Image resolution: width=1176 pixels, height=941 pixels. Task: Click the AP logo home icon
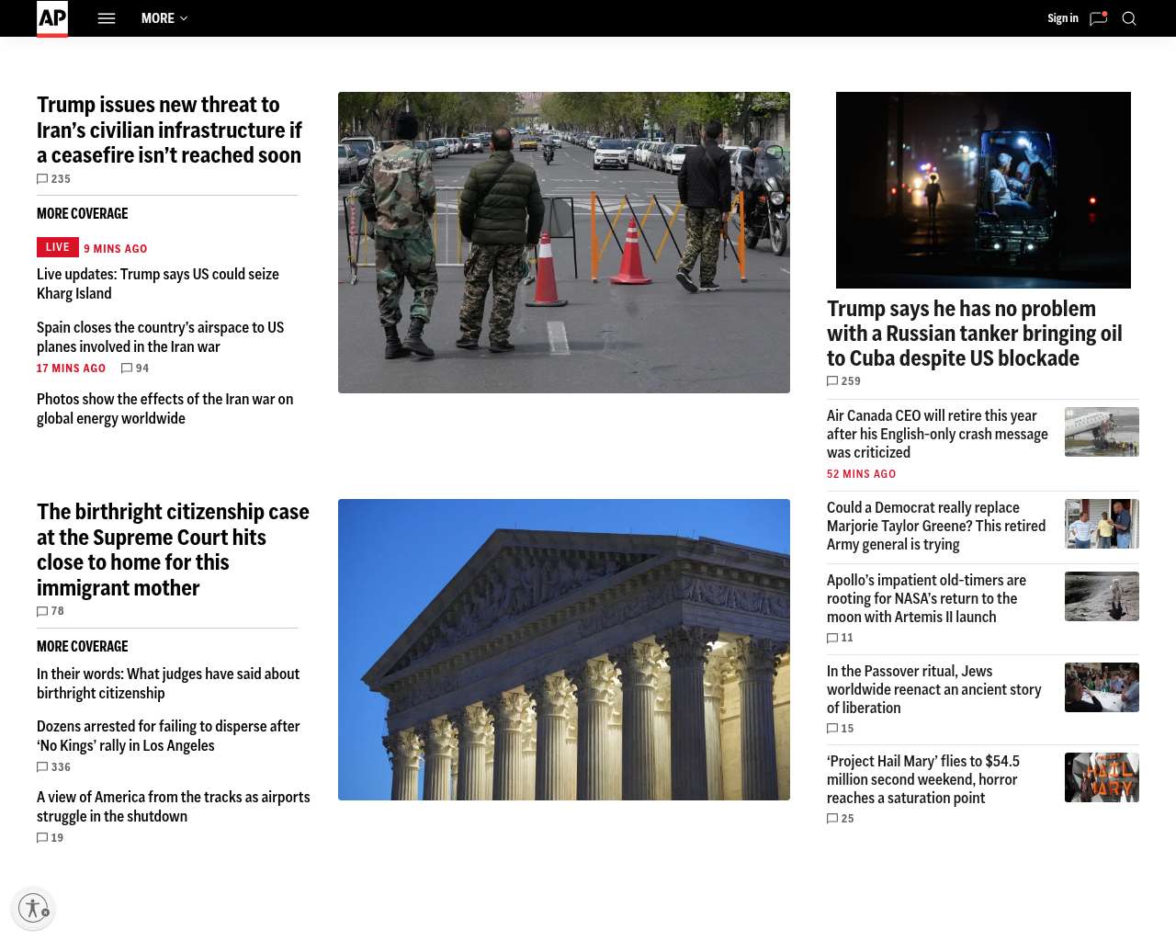(x=52, y=18)
